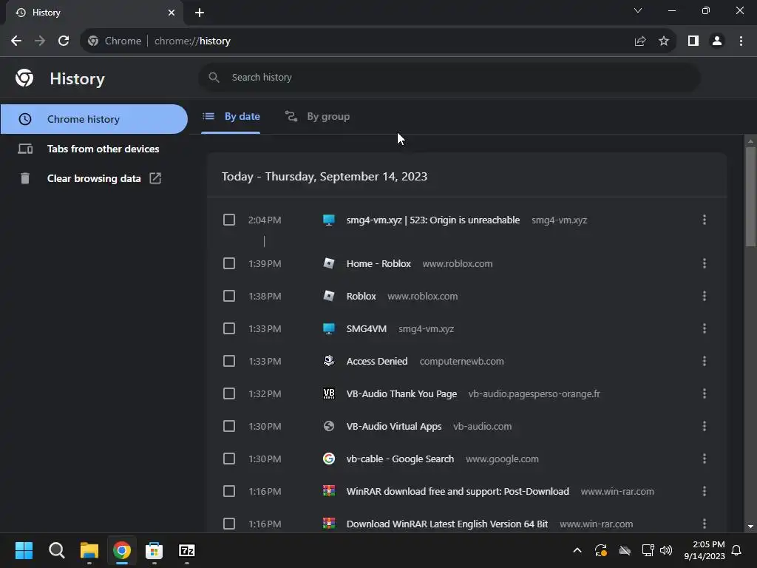This screenshot has height=568, width=757.
Task: Reload the history page
Action: click(64, 41)
